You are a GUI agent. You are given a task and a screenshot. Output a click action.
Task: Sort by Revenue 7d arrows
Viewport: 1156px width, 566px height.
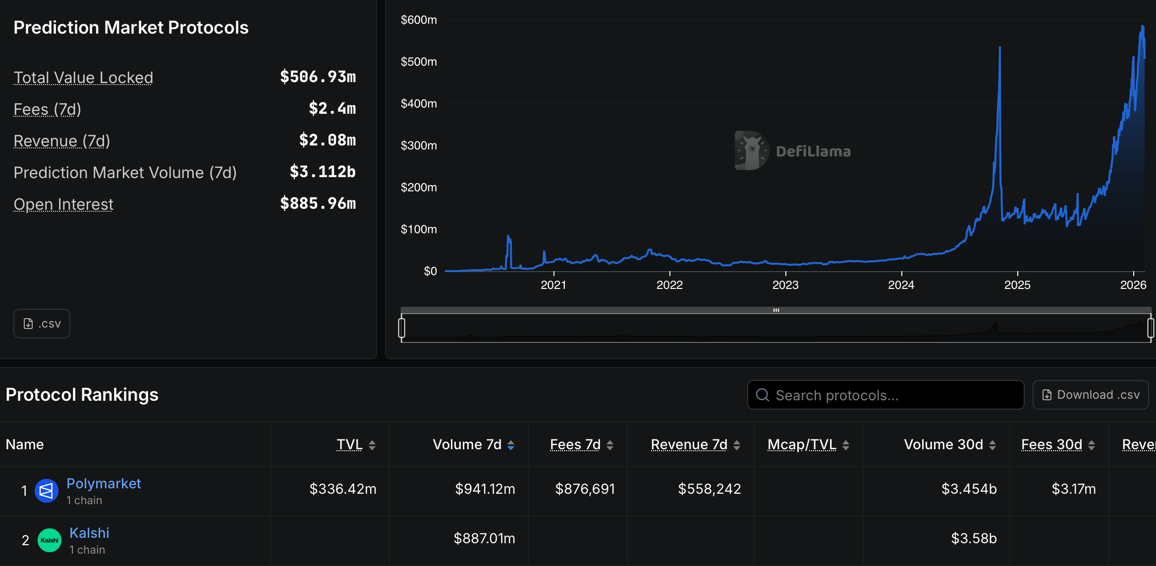click(x=737, y=445)
